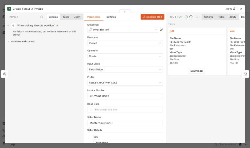Screen dimensions: 250x148
Task: Download the pdf binary file
Action: click(197, 71)
